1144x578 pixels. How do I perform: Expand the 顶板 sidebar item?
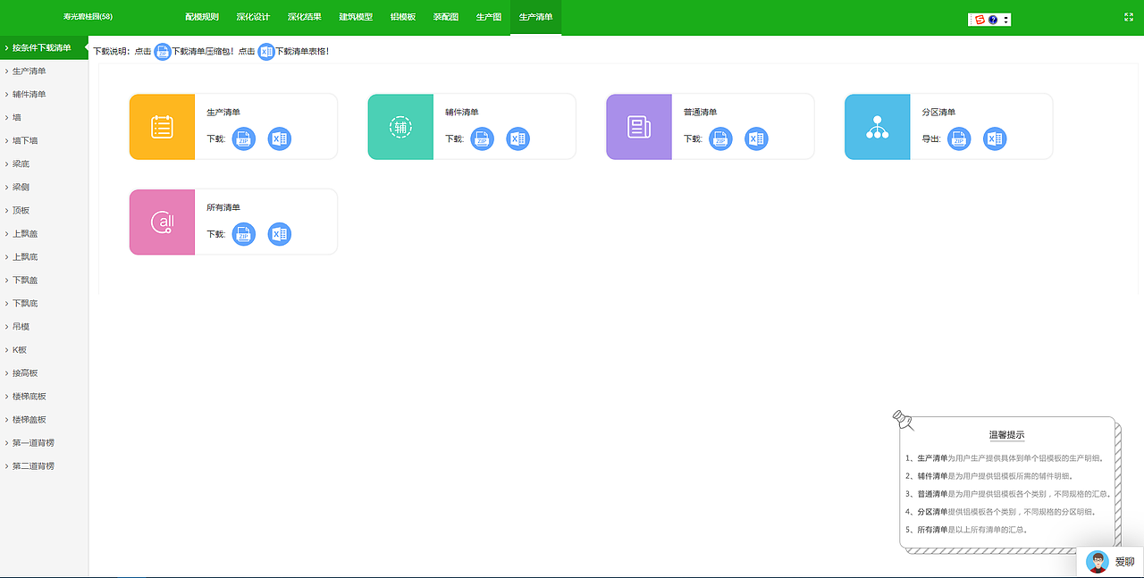[x=44, y=211]
